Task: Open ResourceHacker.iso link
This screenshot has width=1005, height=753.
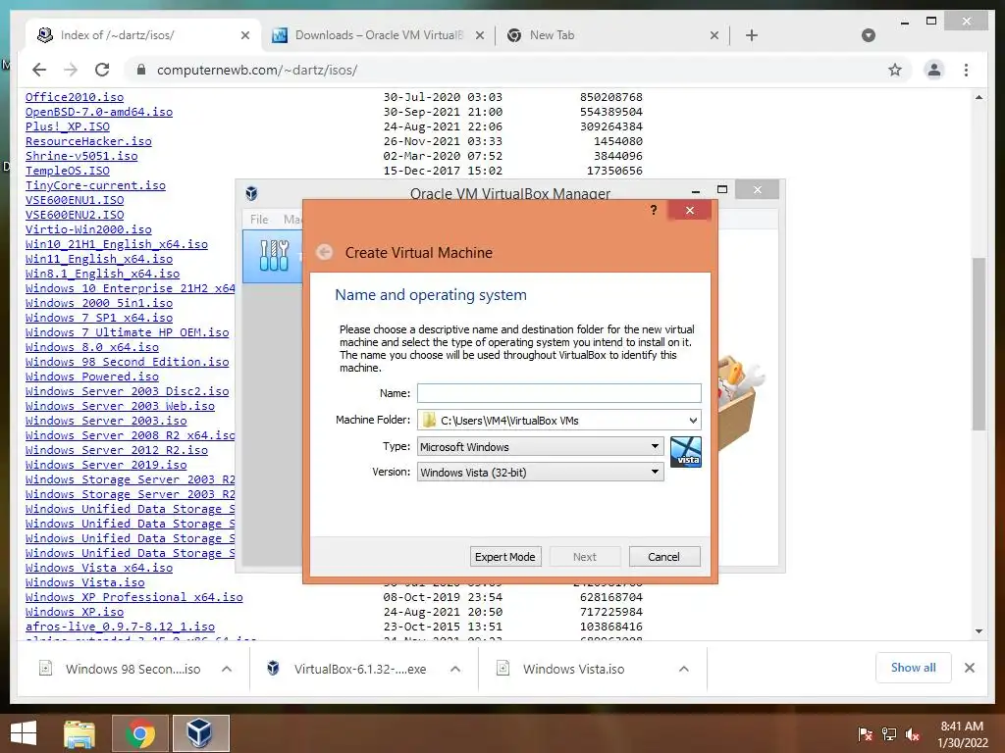Action: coord(88,141)
